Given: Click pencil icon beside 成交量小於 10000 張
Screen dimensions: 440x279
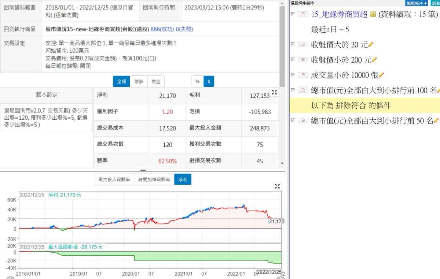Looking at the screenshot, I should pyautogui.click(x=382, y=75).
